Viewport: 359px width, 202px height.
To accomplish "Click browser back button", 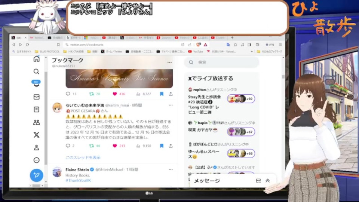I will pyautogui.click(x=14, y=45).
